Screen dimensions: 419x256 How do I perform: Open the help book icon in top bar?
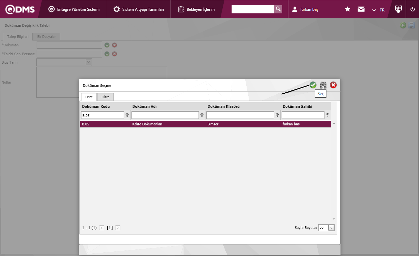click(x=398, y=9)
